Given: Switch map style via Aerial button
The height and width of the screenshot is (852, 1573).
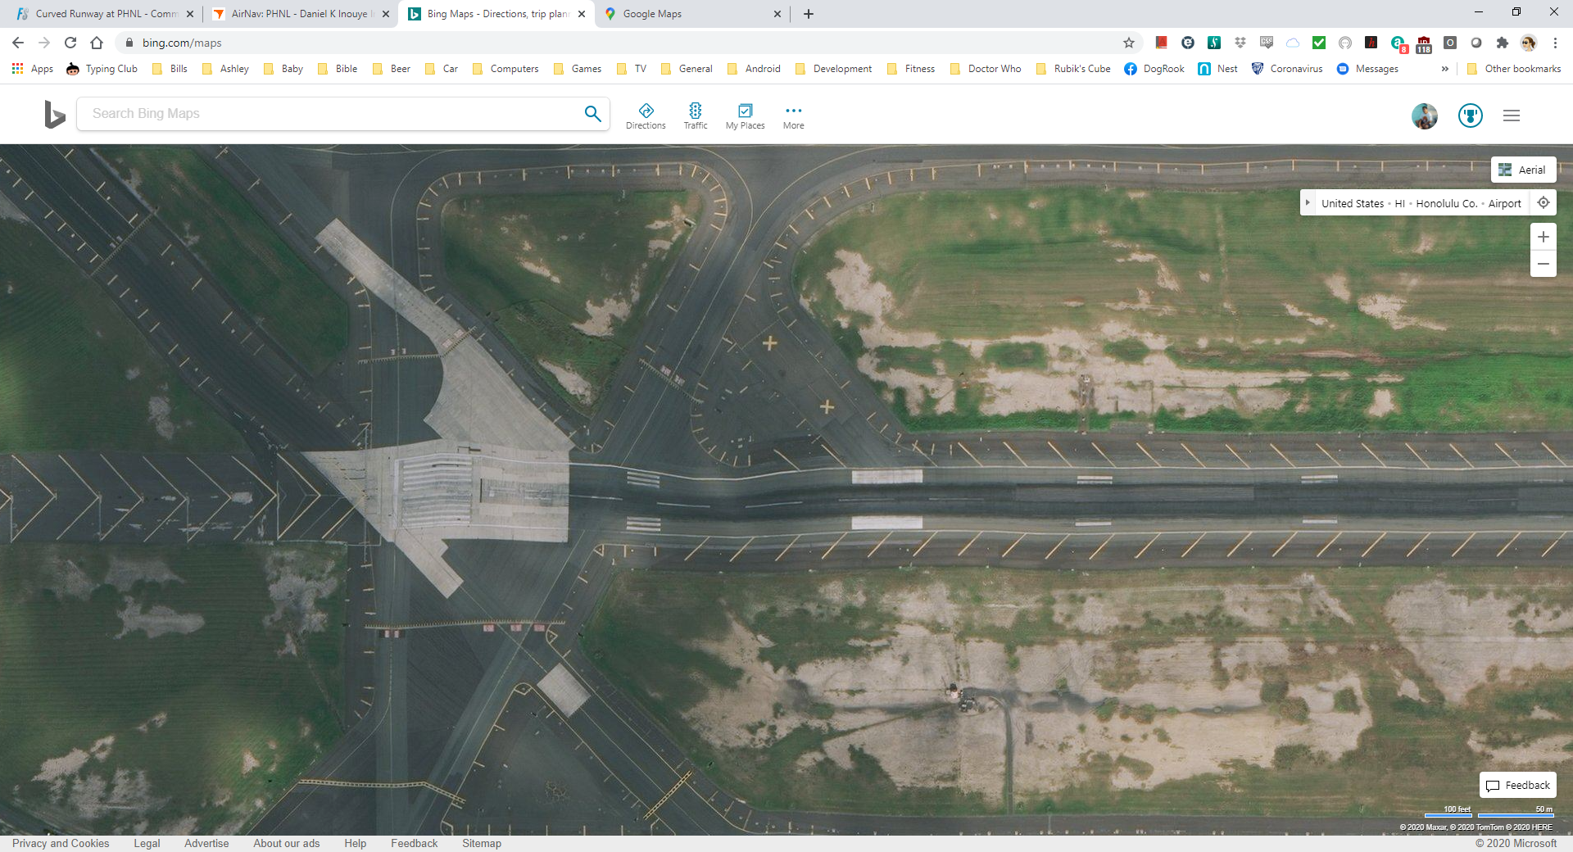Looking at the screenshot, I should pyautogui.click(x=1523, y=170).
